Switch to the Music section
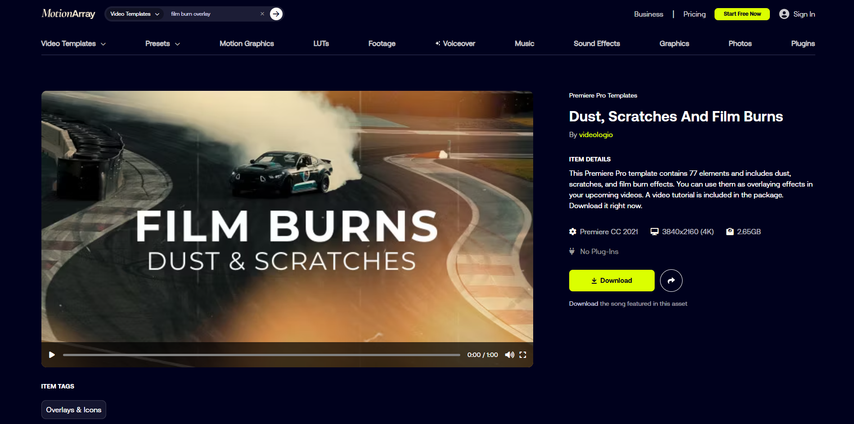 click(524, 44)
